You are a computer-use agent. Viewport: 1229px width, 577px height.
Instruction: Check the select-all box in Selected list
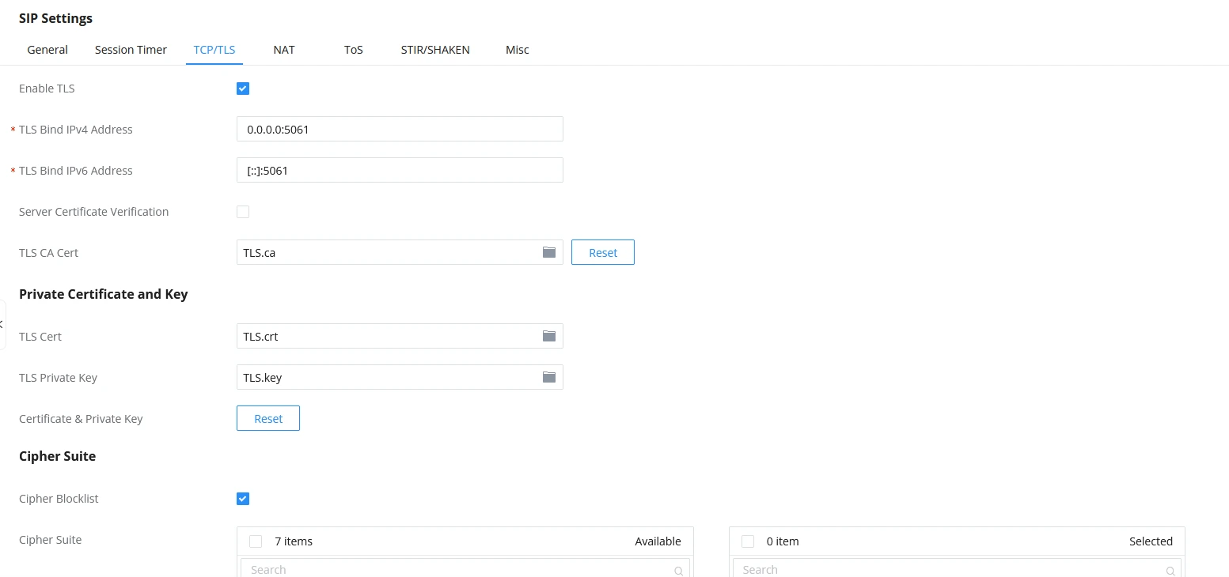pyautogui.click(x=748, y=541)
